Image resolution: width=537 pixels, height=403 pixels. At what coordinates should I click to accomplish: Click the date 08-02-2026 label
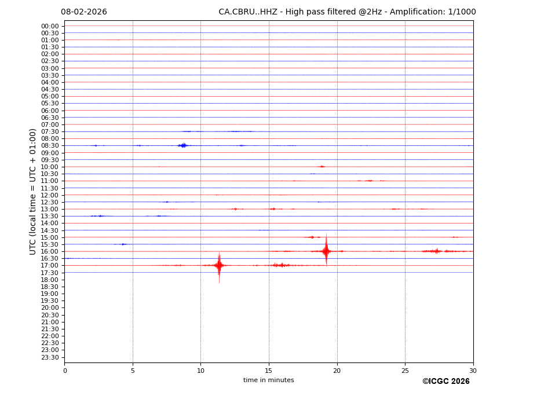84,12
